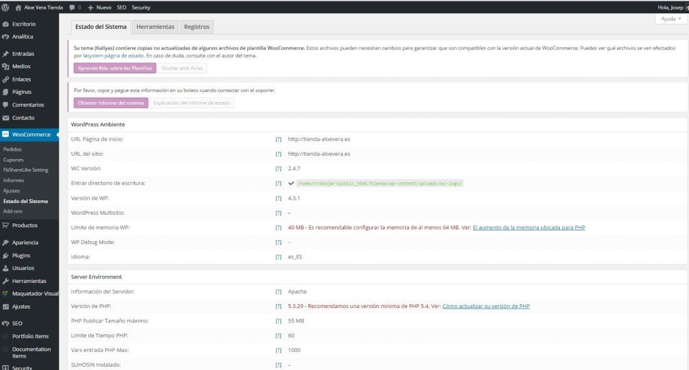Click the Contacto envelope icon
The height and width of the screenshot is (370, 689).
pos(6,118)
